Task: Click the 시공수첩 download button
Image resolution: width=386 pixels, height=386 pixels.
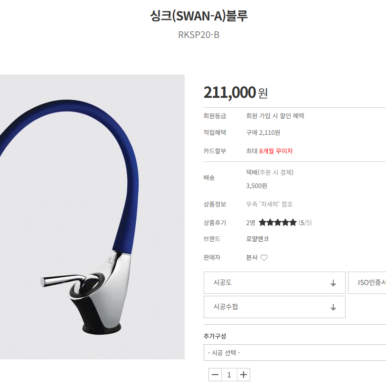Action: pos(274,307)
